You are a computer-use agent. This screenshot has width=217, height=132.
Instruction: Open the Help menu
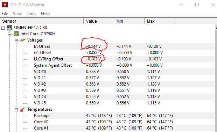pyautogui.click(x=45, y=14)
